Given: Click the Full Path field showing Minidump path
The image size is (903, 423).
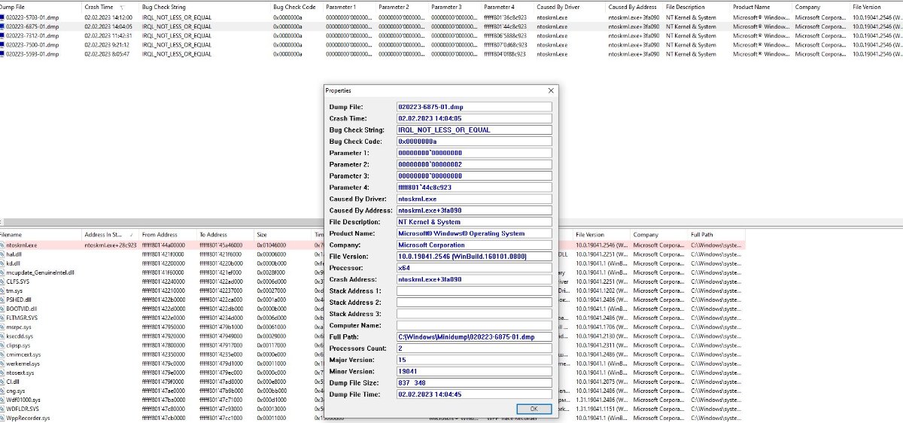Looking at the screenshot, I should point(474,336).
